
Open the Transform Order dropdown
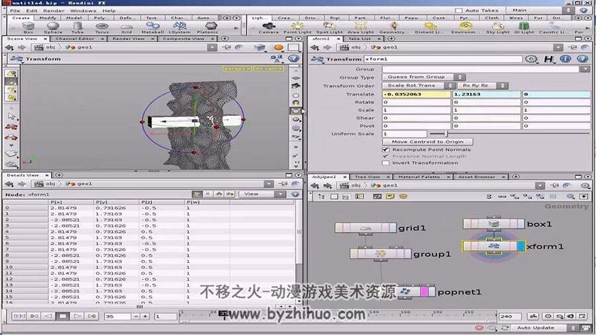click(419, 85)
